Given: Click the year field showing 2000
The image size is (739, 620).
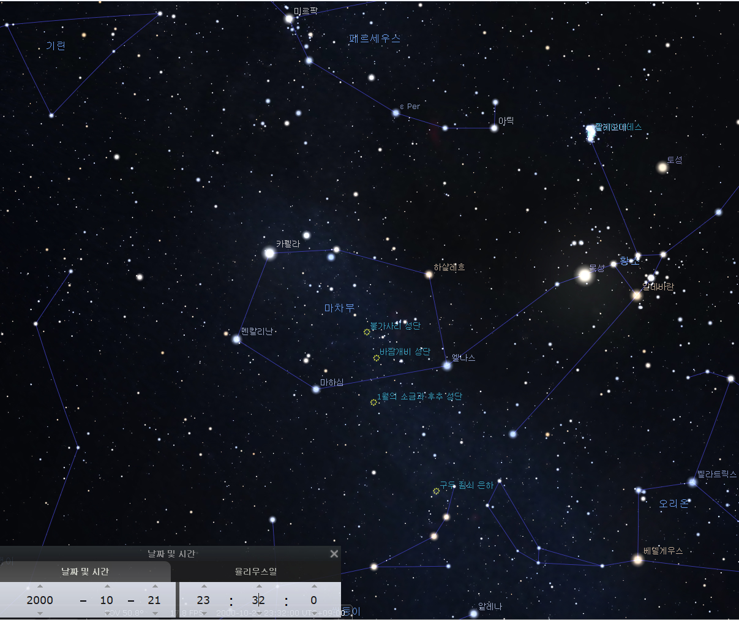Looking at the screenshot, I should pos(40,600).
